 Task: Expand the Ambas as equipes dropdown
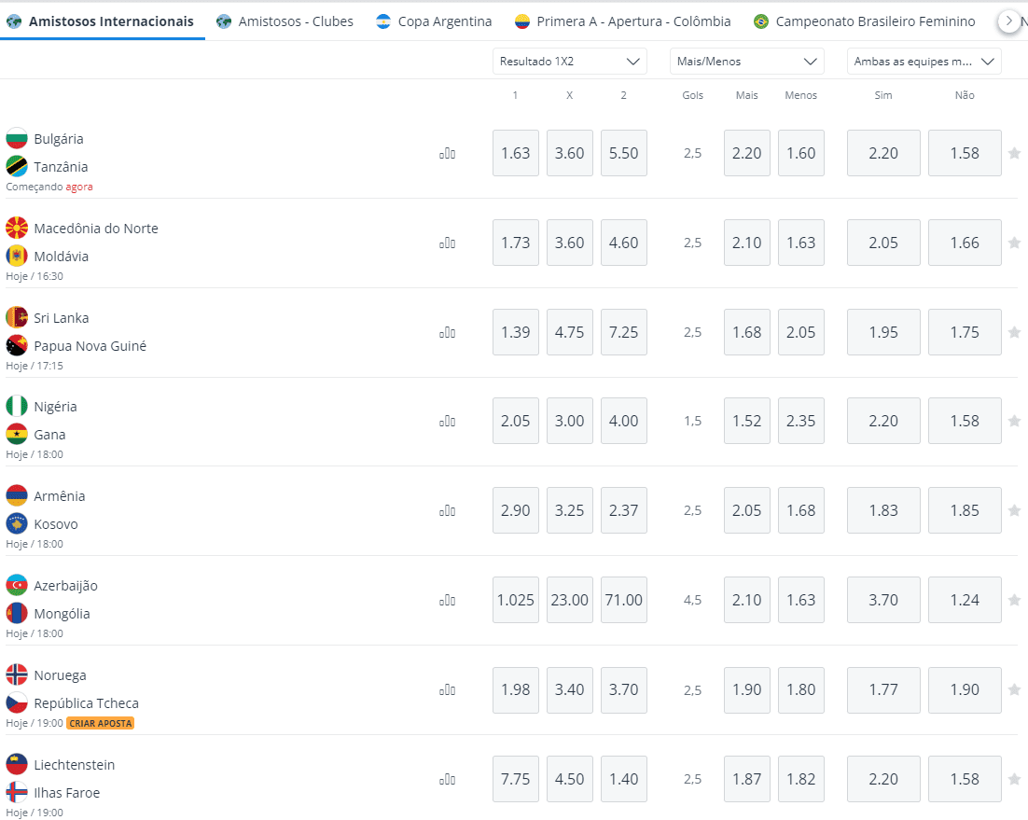coord(924,62)
